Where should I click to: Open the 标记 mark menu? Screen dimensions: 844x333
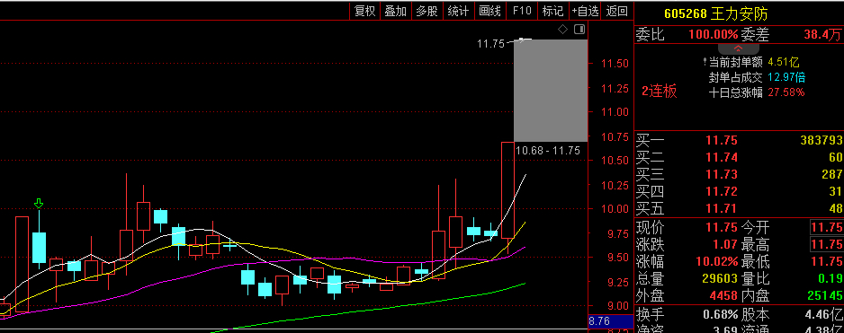pos(552,11)
